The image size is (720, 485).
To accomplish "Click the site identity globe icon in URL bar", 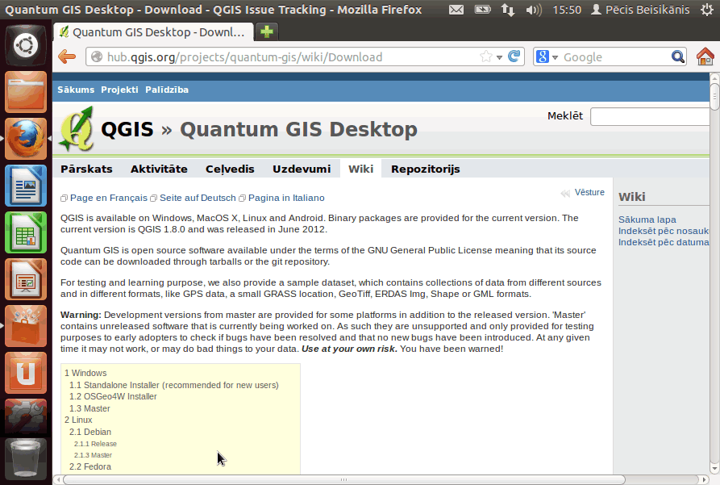I will point(97,57).
